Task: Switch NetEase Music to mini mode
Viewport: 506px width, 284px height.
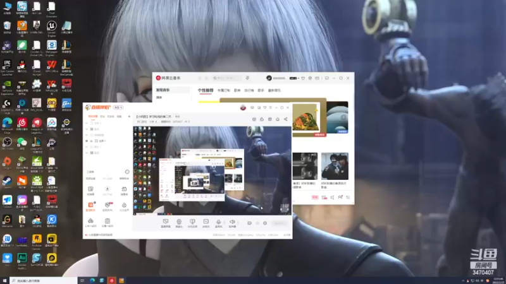Action: pyautogui.click(x=327, y=78)
